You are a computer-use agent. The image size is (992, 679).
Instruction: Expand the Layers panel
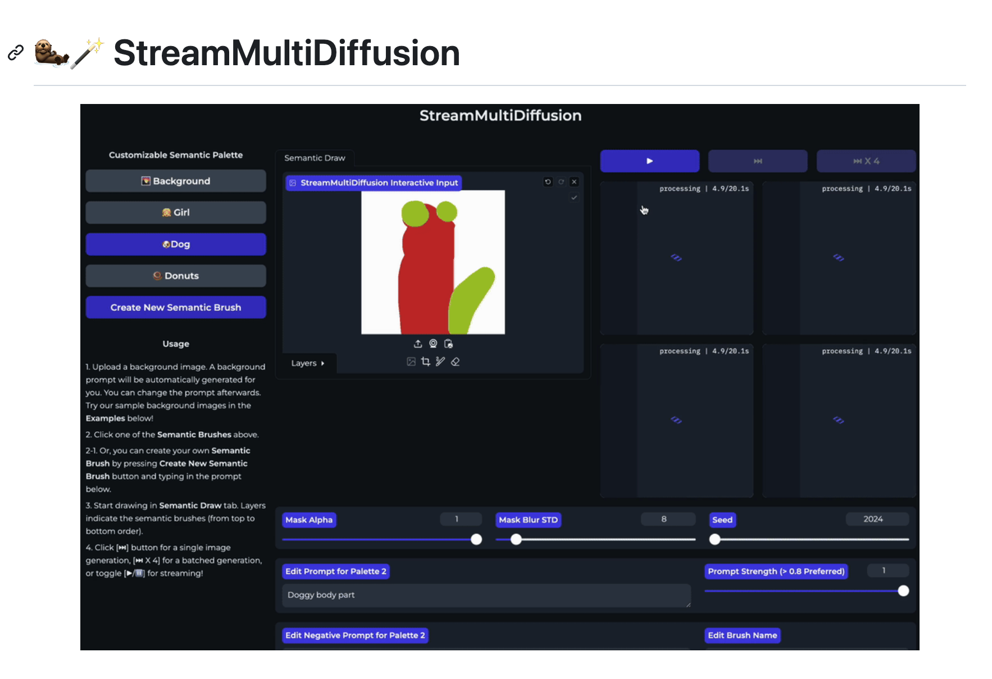308,363
